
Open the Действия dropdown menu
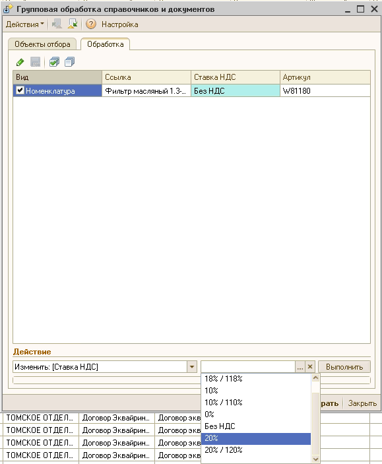pyautogui.click(x=25, y=24)
